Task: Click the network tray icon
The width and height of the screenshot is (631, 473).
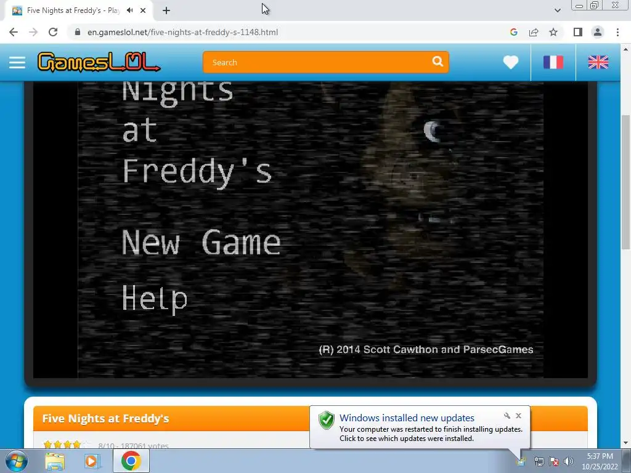Action: coord(539,461)
